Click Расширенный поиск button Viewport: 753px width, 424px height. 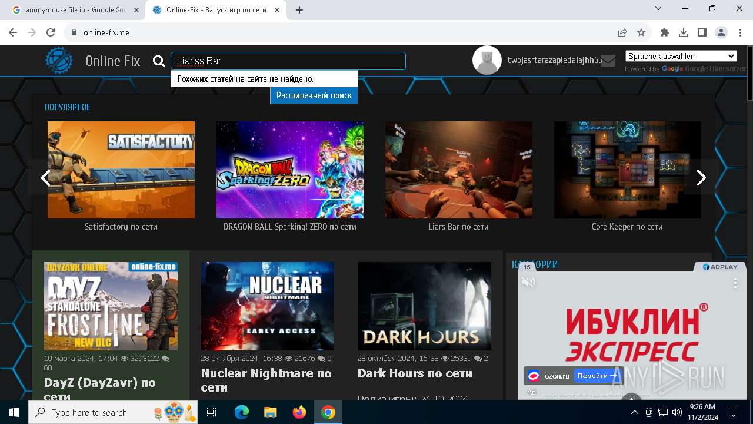point(314,95)
